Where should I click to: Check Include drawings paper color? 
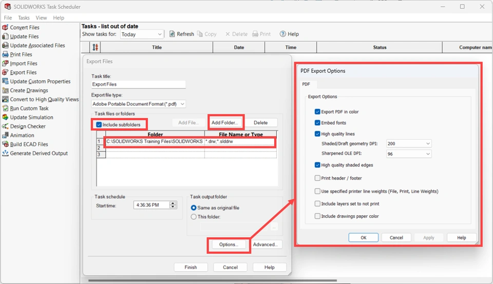pyautogui.click(x=317, y=216)
